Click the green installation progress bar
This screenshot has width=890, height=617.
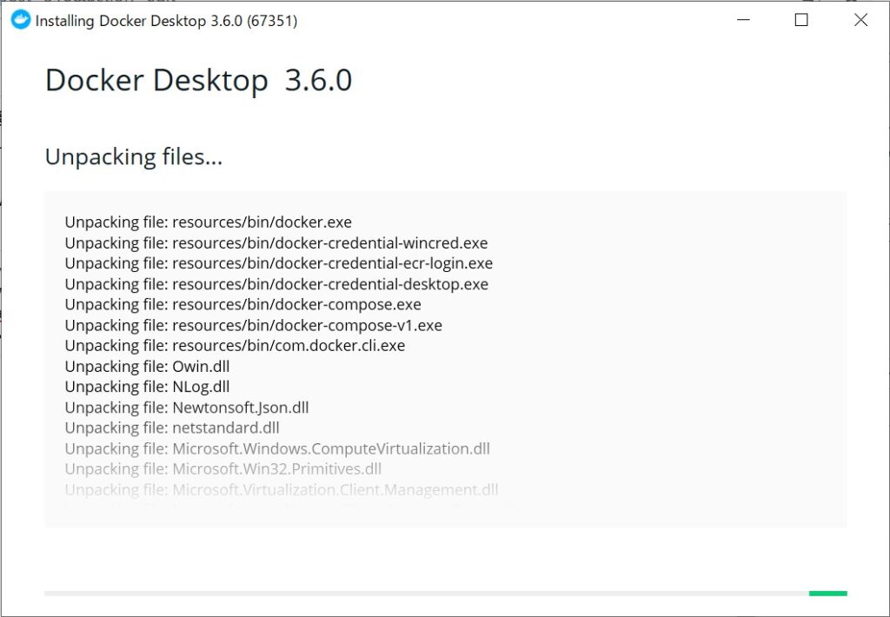pyautogui.click(x=828, y=594)
